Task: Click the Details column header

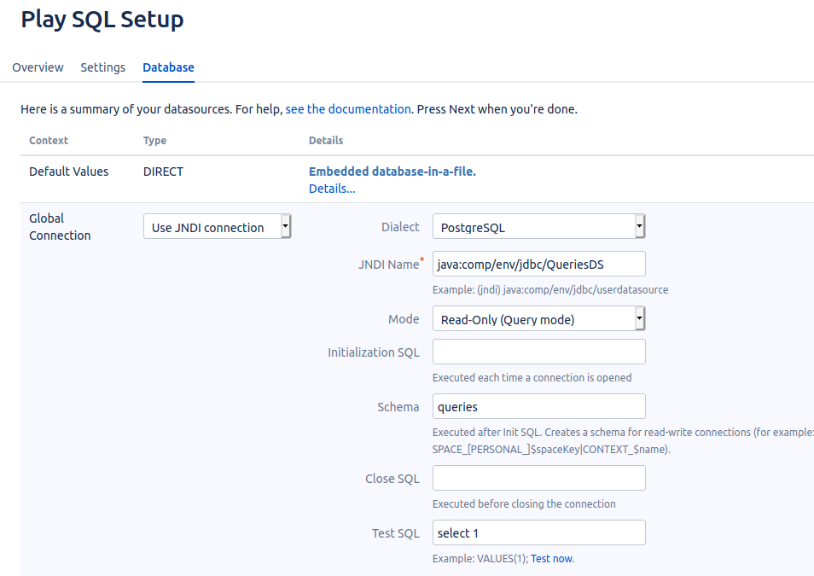Action: click(326, 141)
